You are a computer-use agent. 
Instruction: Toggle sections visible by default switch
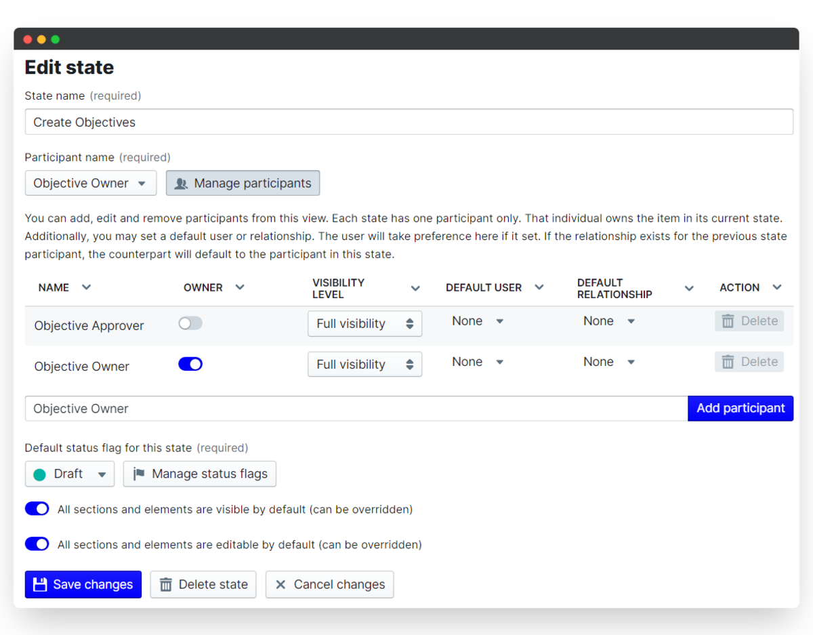click(x=37, y=508)
